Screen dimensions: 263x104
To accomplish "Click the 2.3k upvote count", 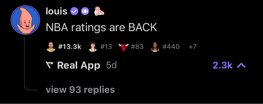I will pyautogui.click(x=222, y=66).
